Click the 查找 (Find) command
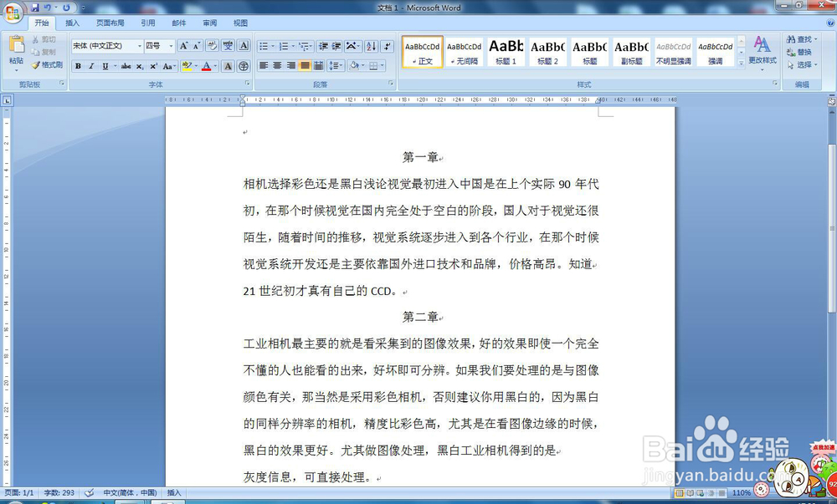837x504 pixels. click(x=800, y=39)
